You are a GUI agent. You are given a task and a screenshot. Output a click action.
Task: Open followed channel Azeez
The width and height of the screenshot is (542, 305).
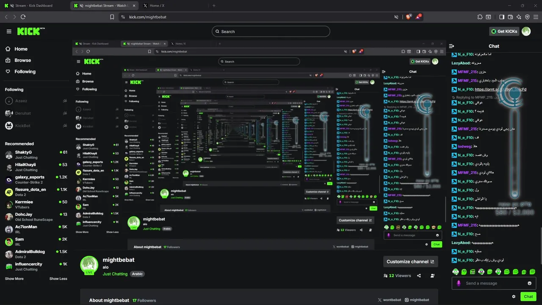(x=36, y=101)
